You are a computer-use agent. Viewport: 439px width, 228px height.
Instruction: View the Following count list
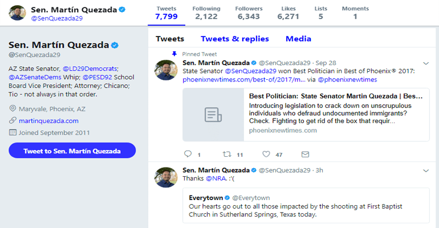[x=205, y=13]
